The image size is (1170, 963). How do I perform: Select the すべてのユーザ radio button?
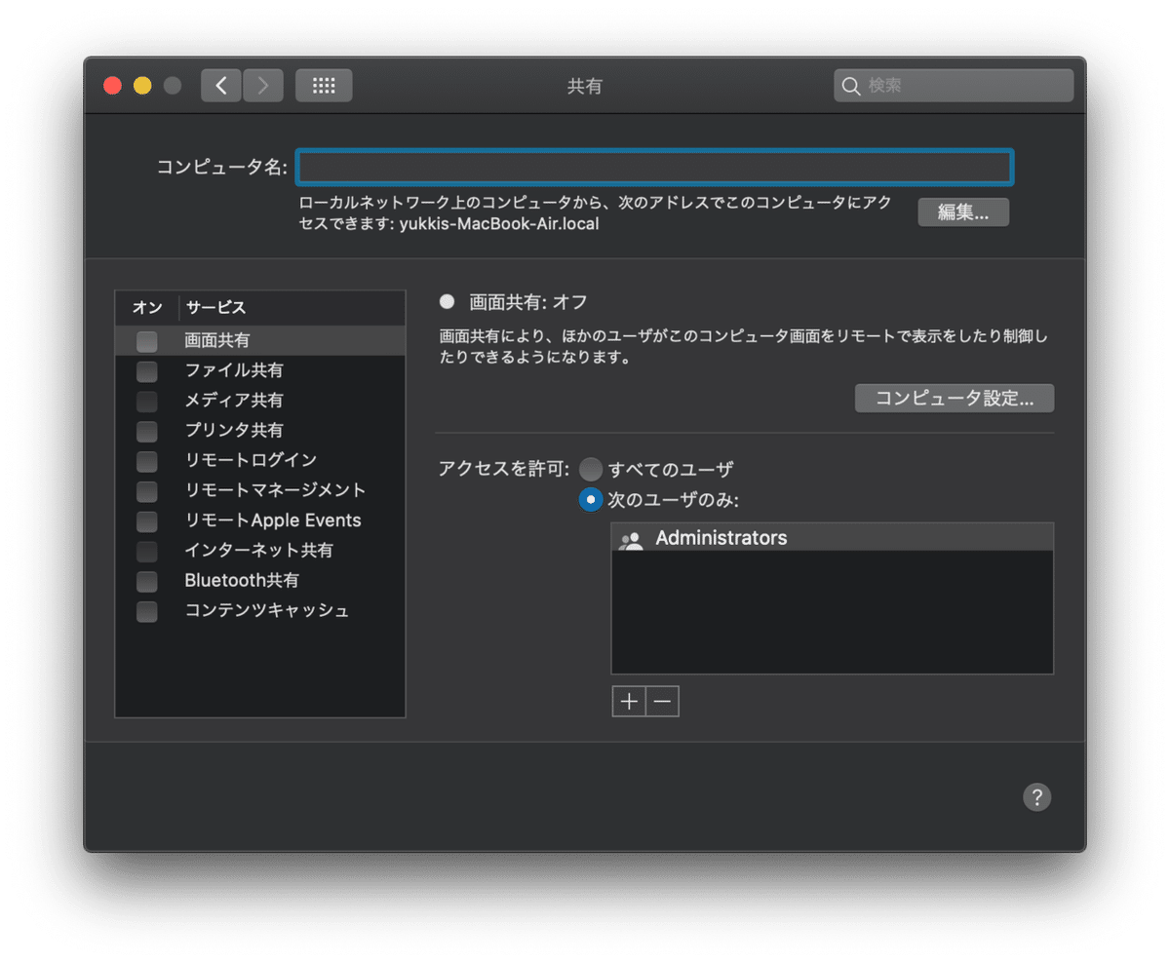coord(591,470)
